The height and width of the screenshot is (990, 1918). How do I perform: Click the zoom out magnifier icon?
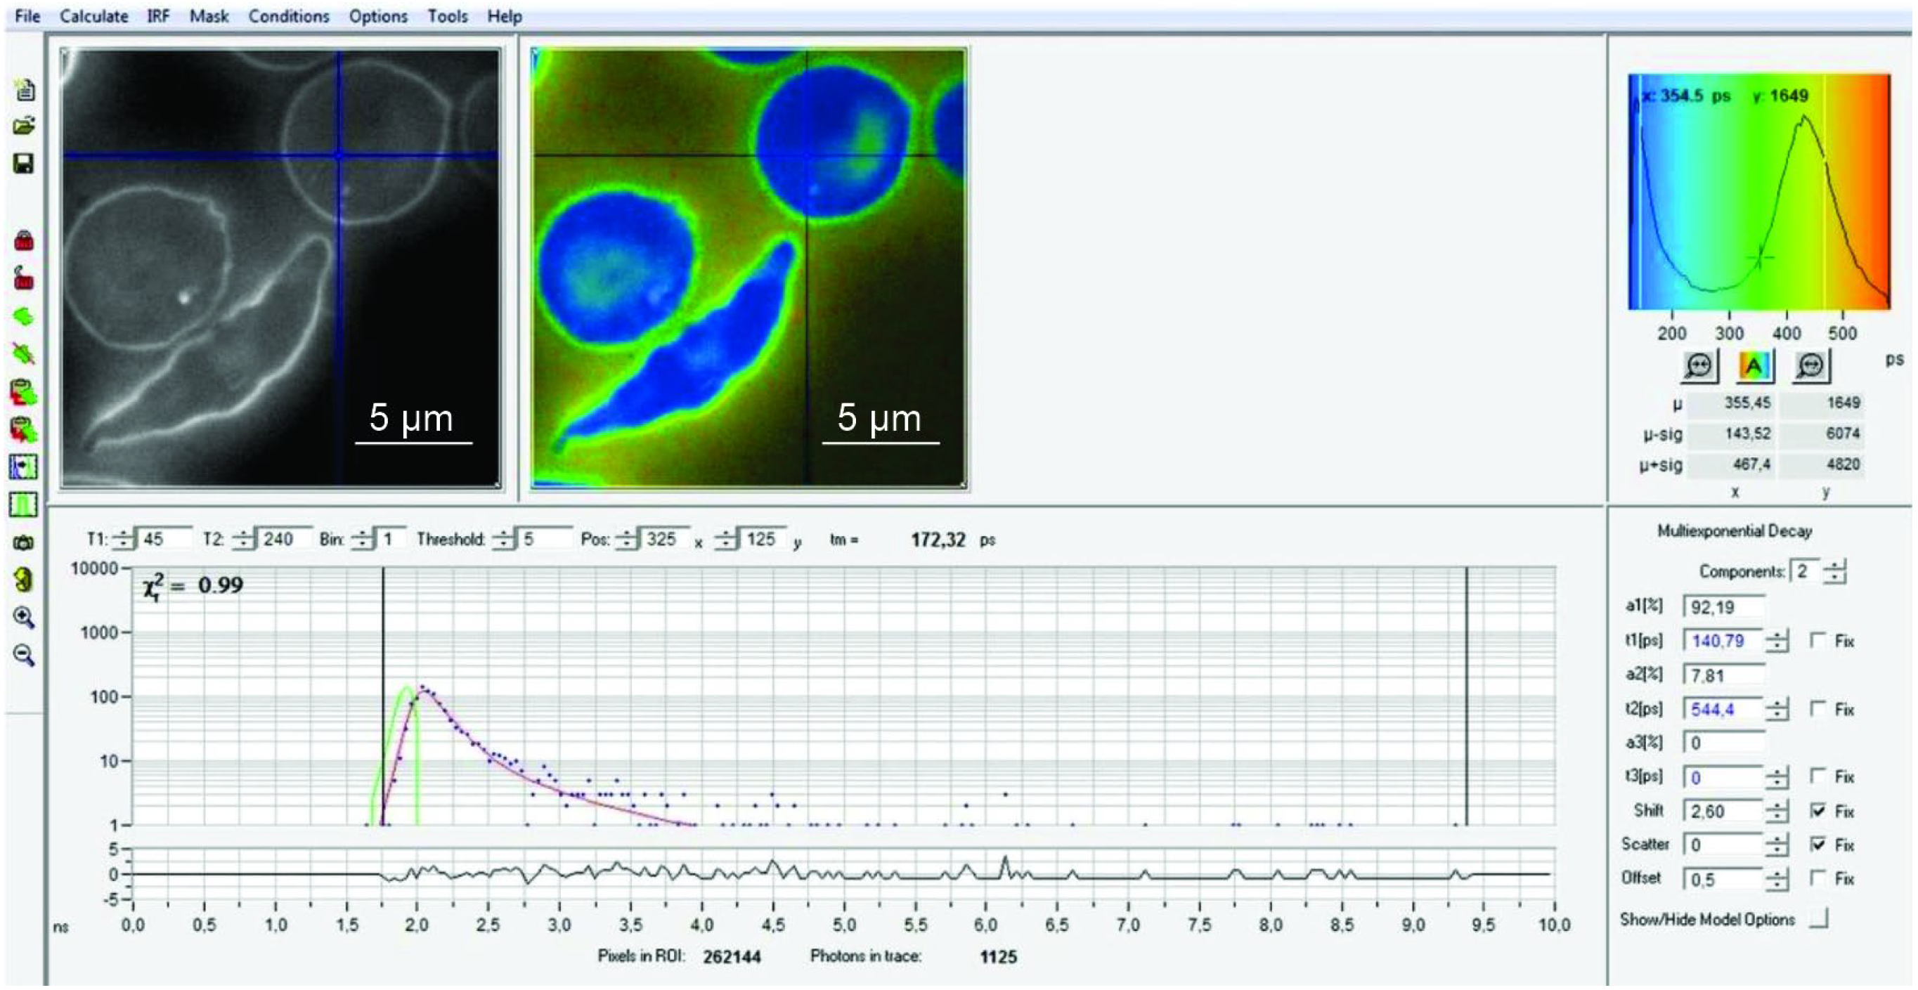coord(24,655)
